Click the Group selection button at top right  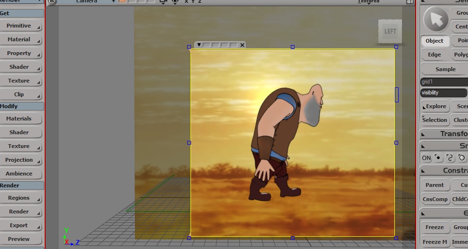[x=460, y=13]
